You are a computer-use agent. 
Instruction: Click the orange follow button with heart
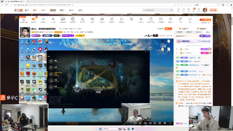168,29
